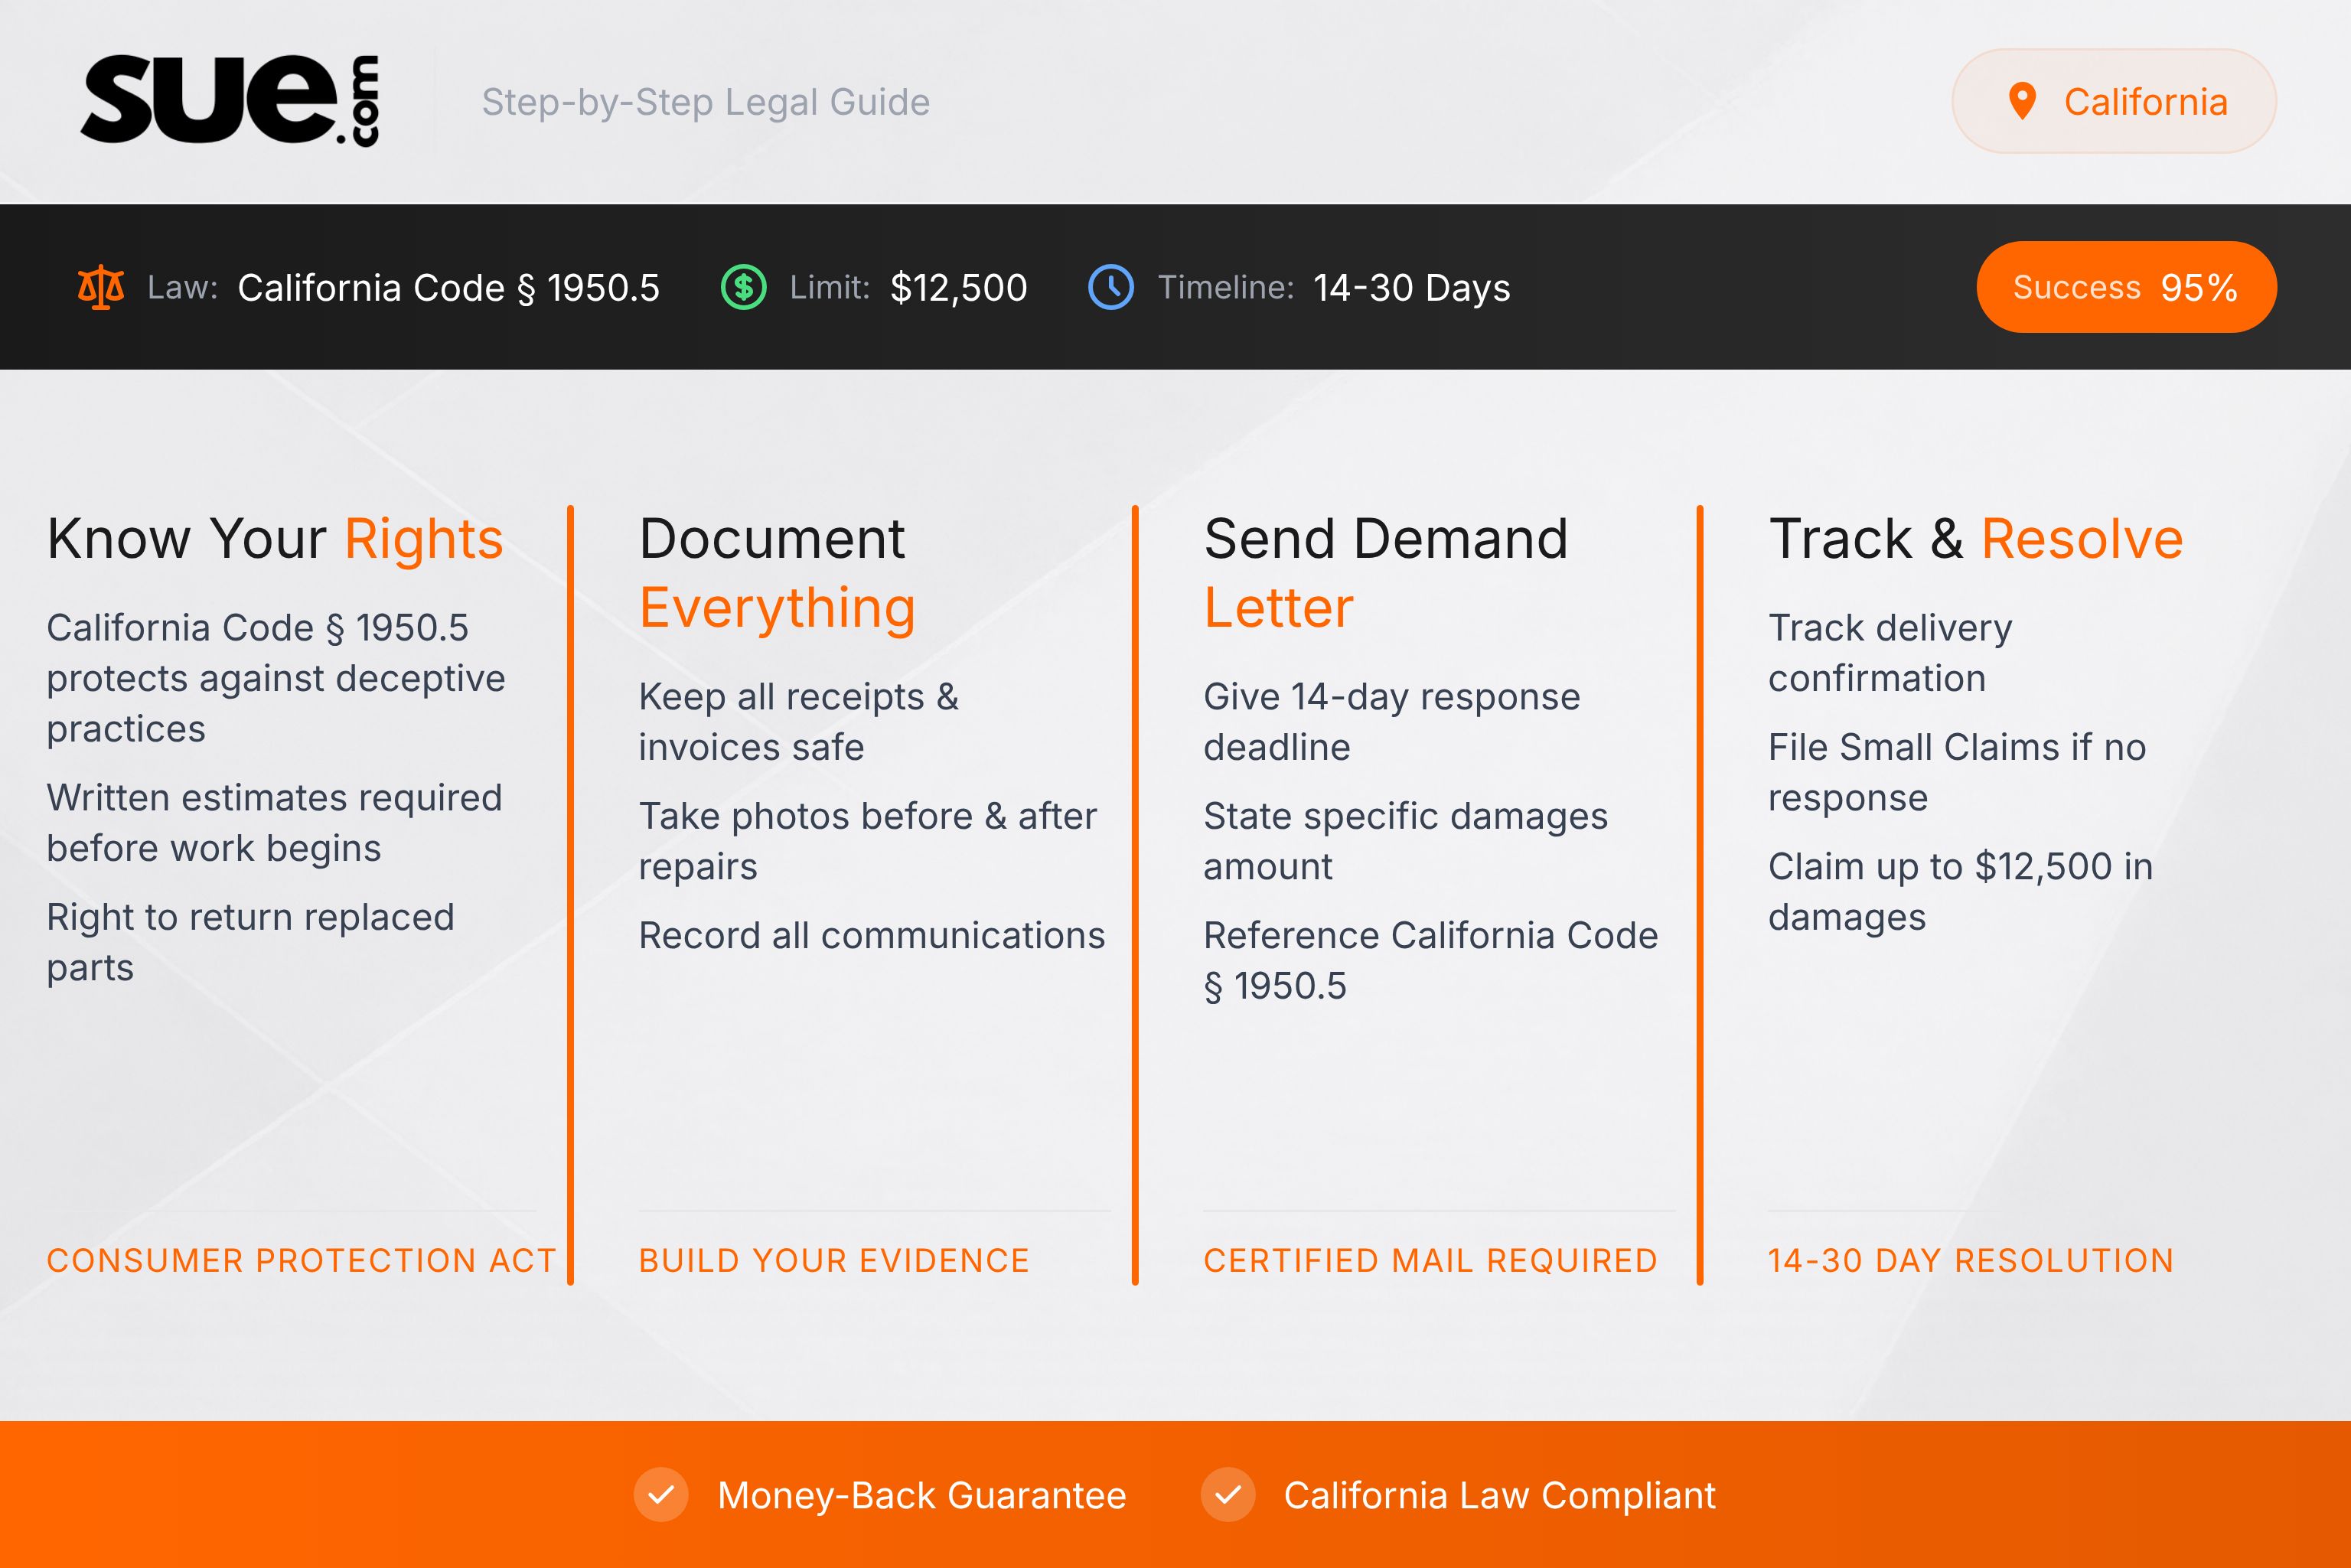Viewport: 2351px width, 1568px height.
Task: Open the Consumer Protection Act link
Action: click(301, 1260)
